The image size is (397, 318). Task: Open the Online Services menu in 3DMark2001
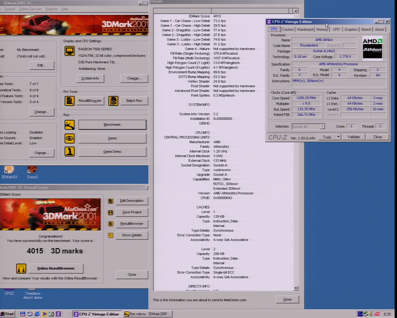pos(30,9)
